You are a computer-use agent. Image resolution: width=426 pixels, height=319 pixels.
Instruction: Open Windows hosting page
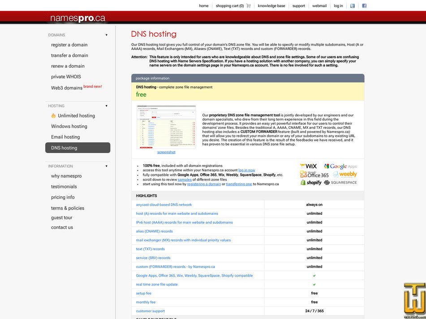69,126
